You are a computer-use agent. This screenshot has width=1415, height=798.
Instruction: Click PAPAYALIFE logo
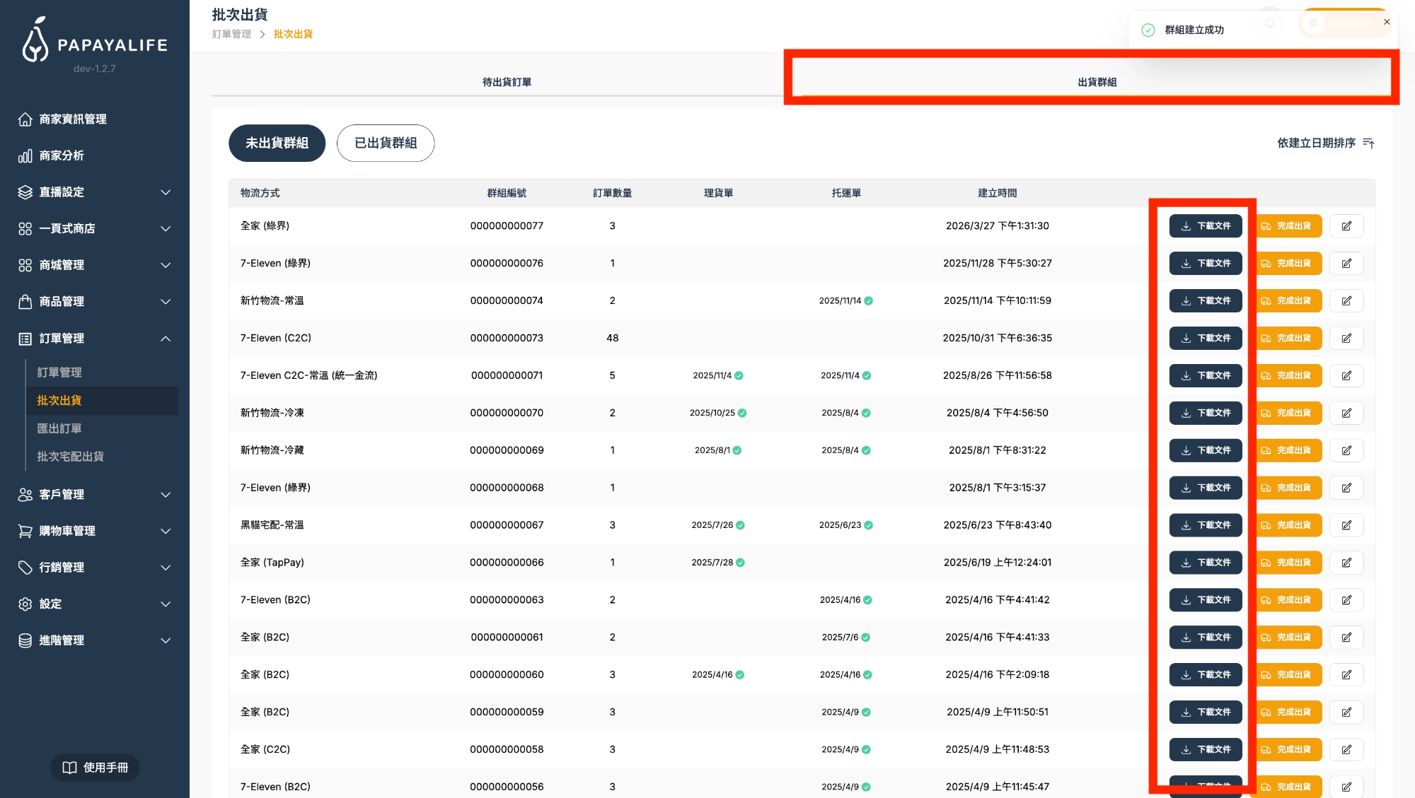click(x=95, y=42)
